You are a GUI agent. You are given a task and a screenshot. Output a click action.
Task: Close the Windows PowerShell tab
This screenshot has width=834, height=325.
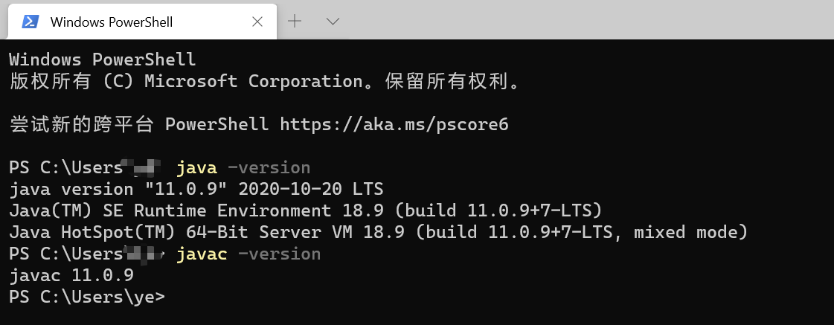tap(257, 22)
